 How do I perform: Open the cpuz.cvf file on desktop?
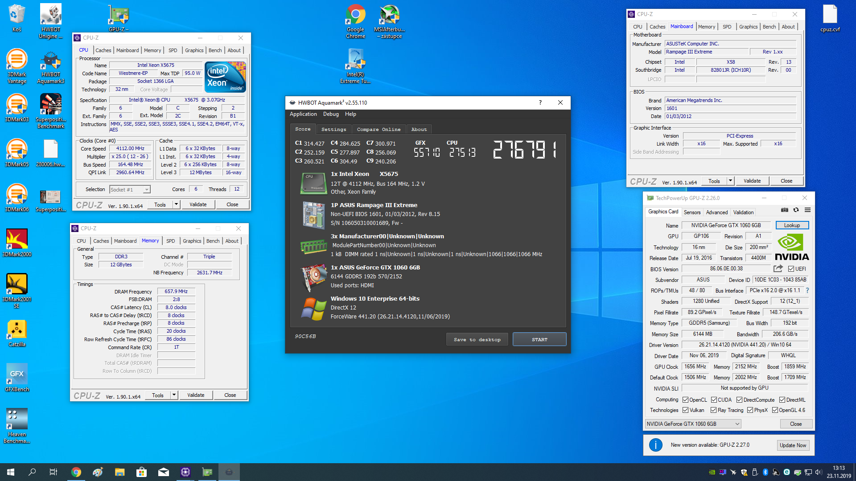click(x=830, y=18)
